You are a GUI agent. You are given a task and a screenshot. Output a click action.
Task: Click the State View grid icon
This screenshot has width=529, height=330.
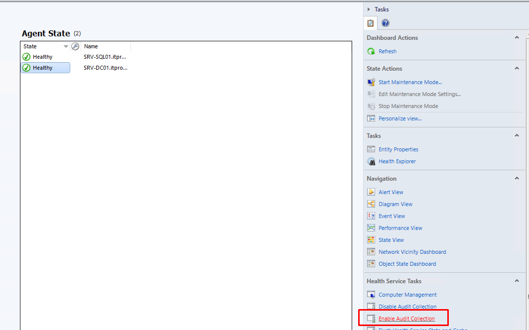pyautogui.click(x=371, y=240)
